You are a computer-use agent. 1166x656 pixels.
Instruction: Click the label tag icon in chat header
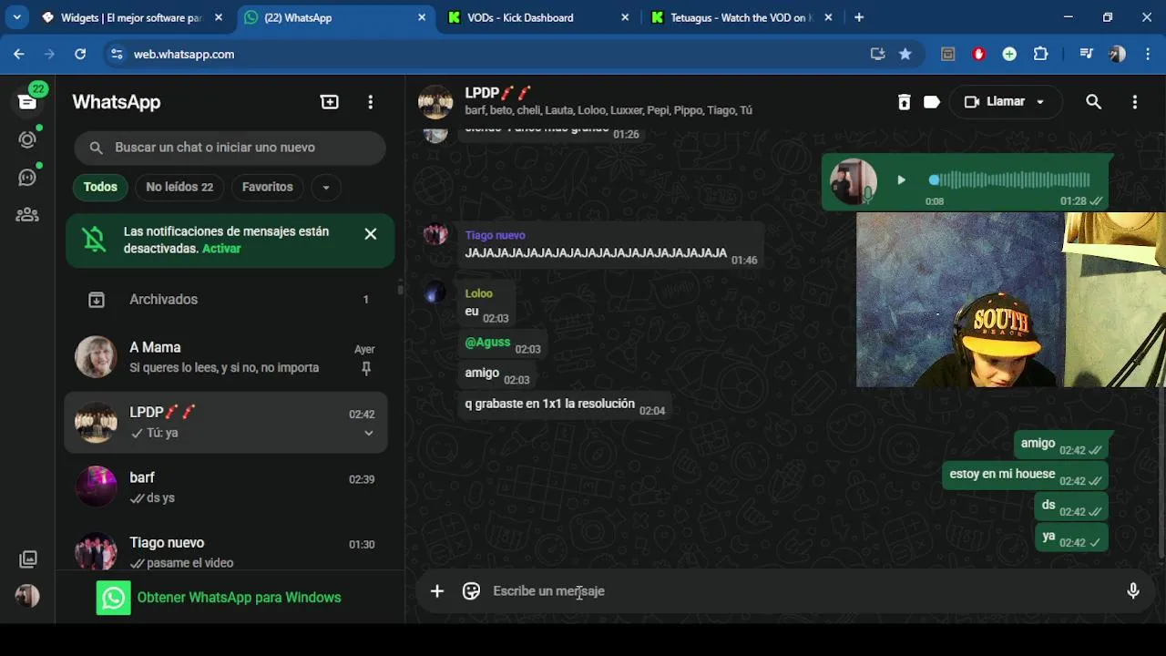coord(931,102)
